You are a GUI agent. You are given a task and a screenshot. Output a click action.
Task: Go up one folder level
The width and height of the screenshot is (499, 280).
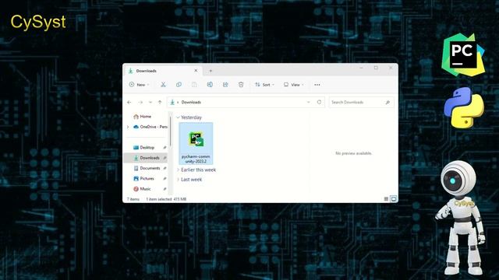pyautogui.click(x=160, y=102)
